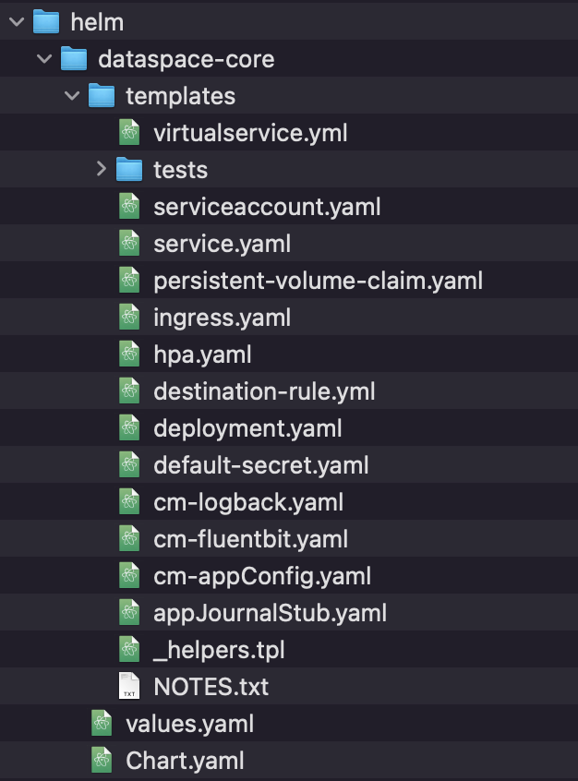
Task: Click the hpa.yaml file icon
Action: (129, 354)
